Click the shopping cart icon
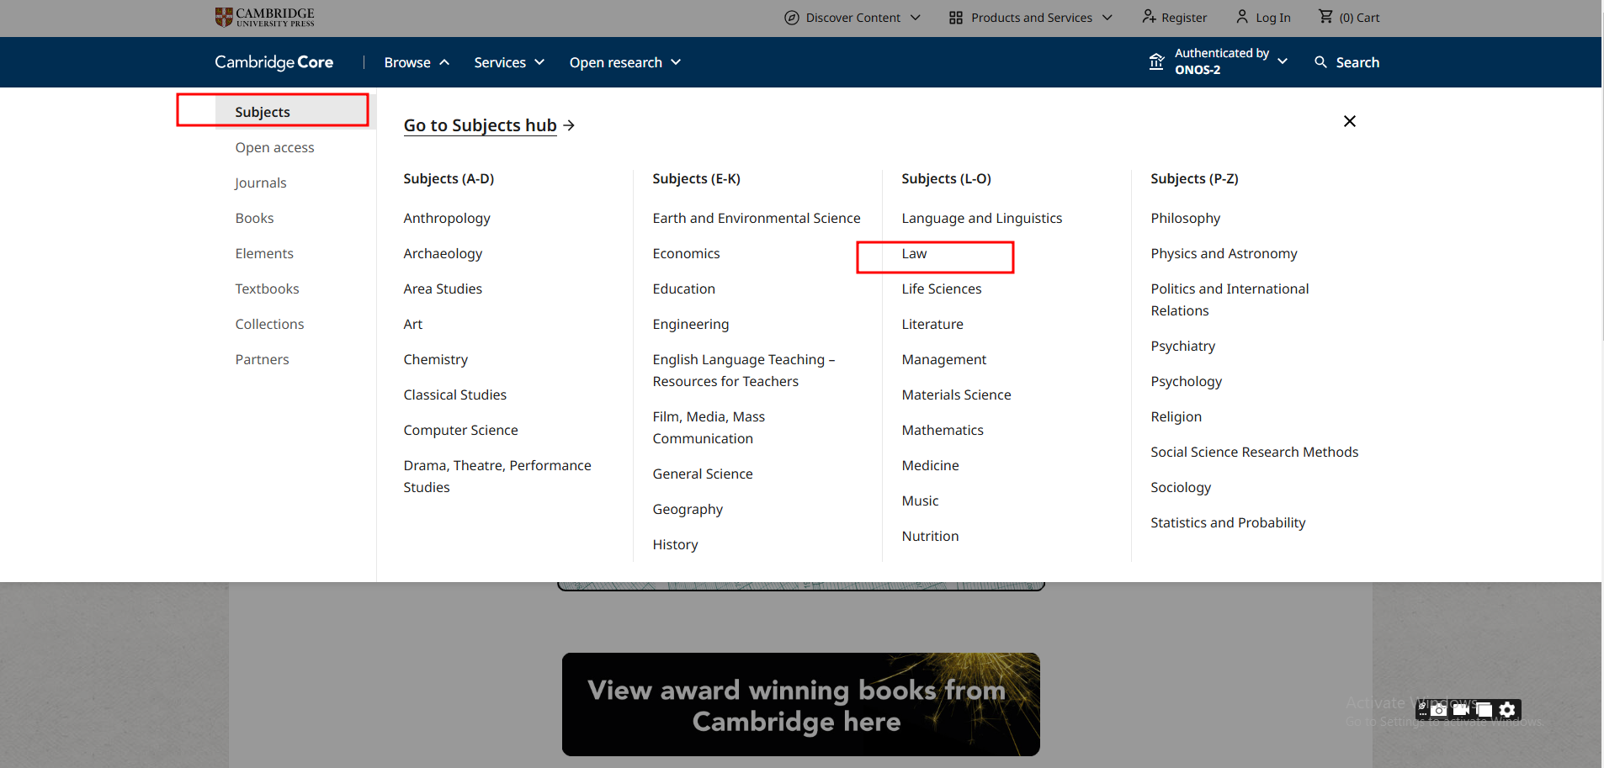Image resolution: width=1604 pixels, height=768 pixels. pyautogui.click(x=1325, y=17)
